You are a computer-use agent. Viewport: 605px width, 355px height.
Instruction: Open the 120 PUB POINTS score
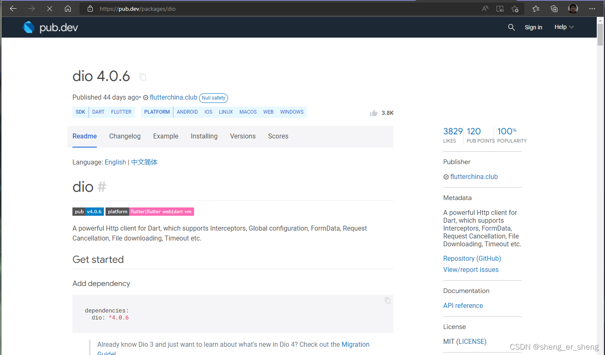pyautogui.click(x=480, y=135)
